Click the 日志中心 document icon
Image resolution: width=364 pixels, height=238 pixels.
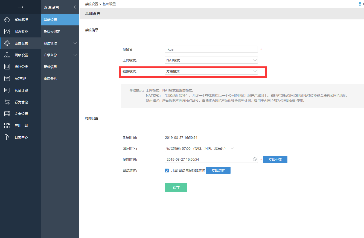tap(7, 137)
